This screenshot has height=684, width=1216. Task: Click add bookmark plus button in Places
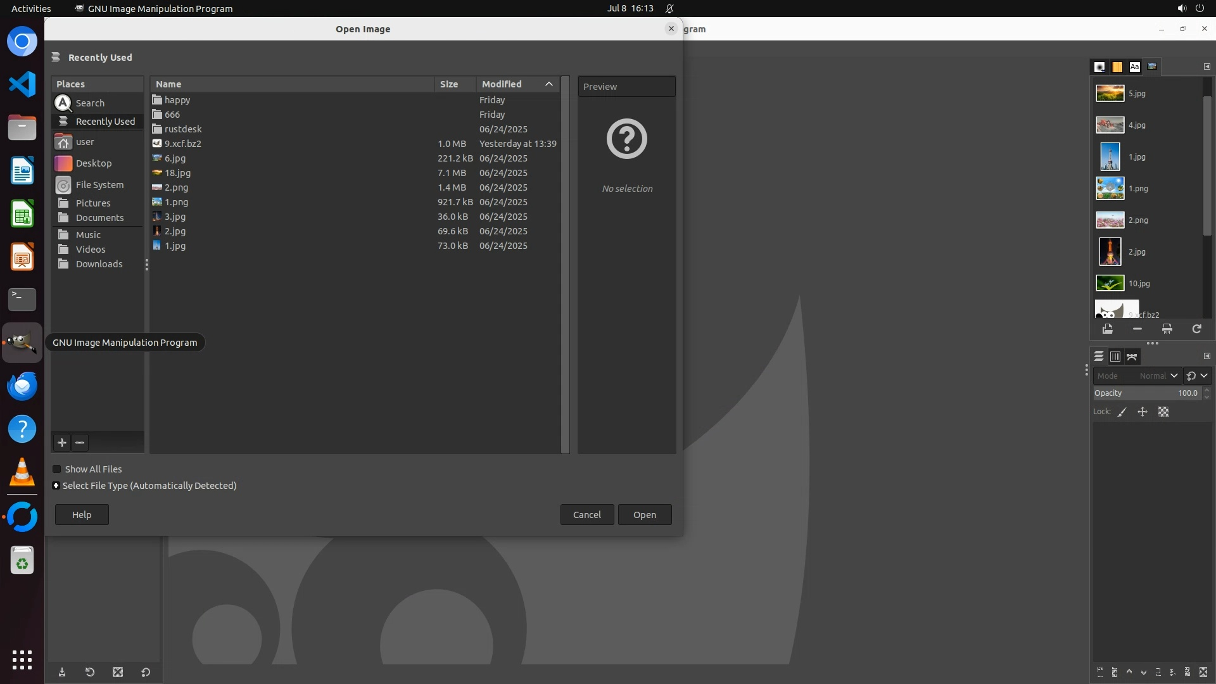point(62,443)
